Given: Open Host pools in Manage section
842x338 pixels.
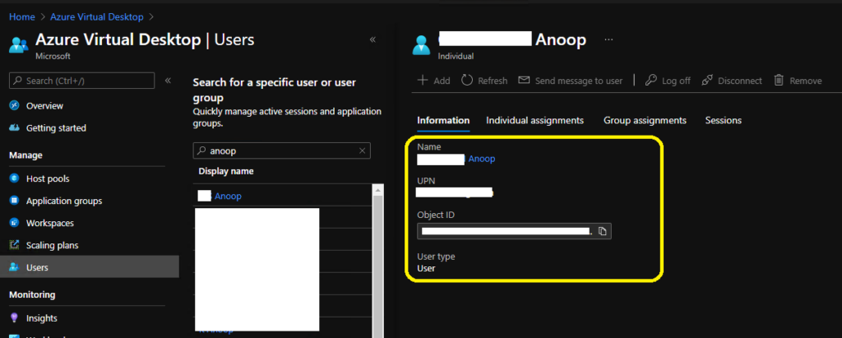Looking at the screenshot, I should [x=48, y=178].
